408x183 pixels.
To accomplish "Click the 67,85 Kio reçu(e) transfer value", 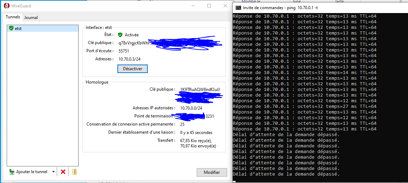I will tap(196, 141).
